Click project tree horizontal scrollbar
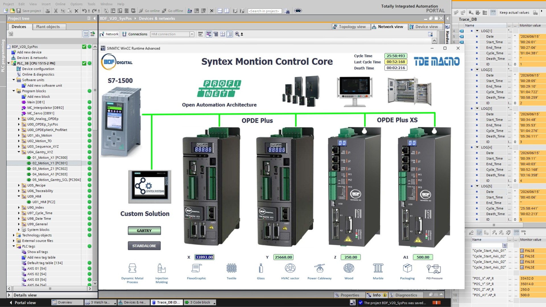The height and width of the screenshot is (307, 546). [50, 289]
